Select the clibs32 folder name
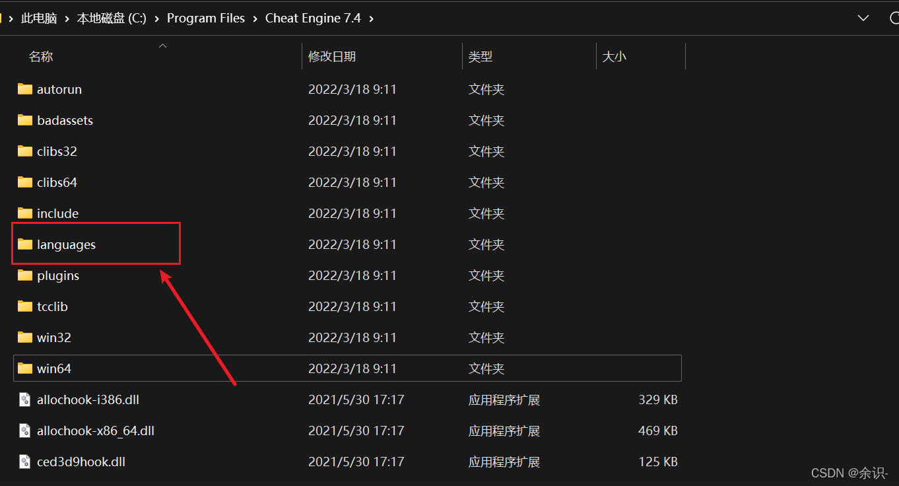The height and width of the screenshot is (486, 899). tap(57, 151)
